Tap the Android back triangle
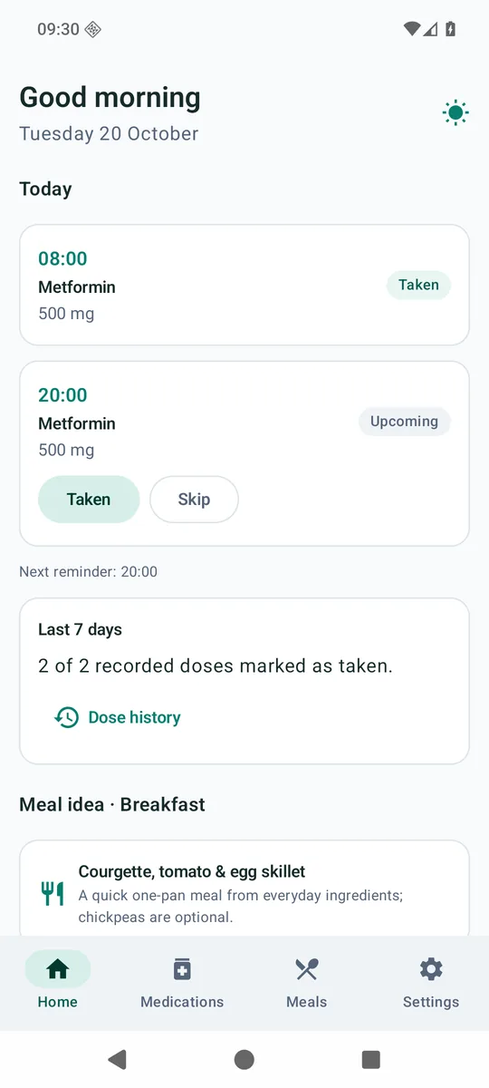Screen dimensions: 489x1088 tap(117, 1059)
